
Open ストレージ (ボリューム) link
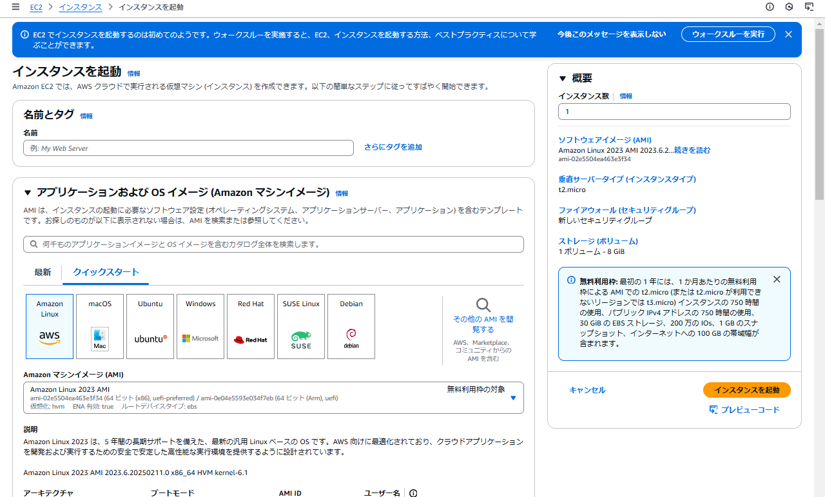pos(598,241)
